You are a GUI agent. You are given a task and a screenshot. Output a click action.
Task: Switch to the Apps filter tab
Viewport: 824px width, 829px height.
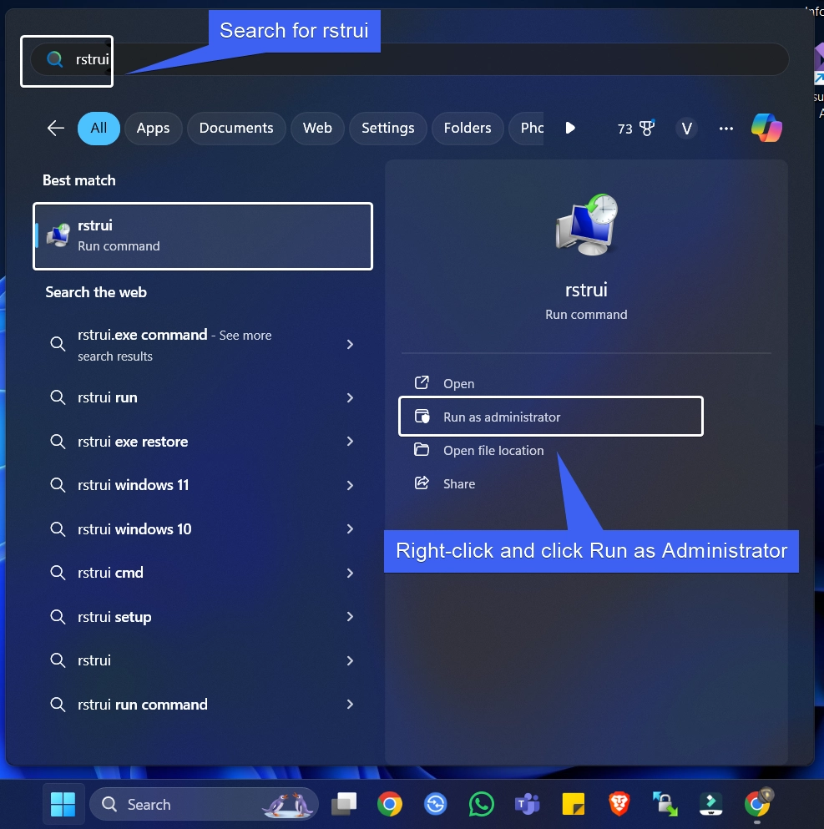(x=154, y=128)
